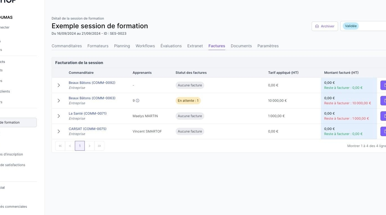
Task: Go to first page pagination icon
Action: [x=60, y=146]
